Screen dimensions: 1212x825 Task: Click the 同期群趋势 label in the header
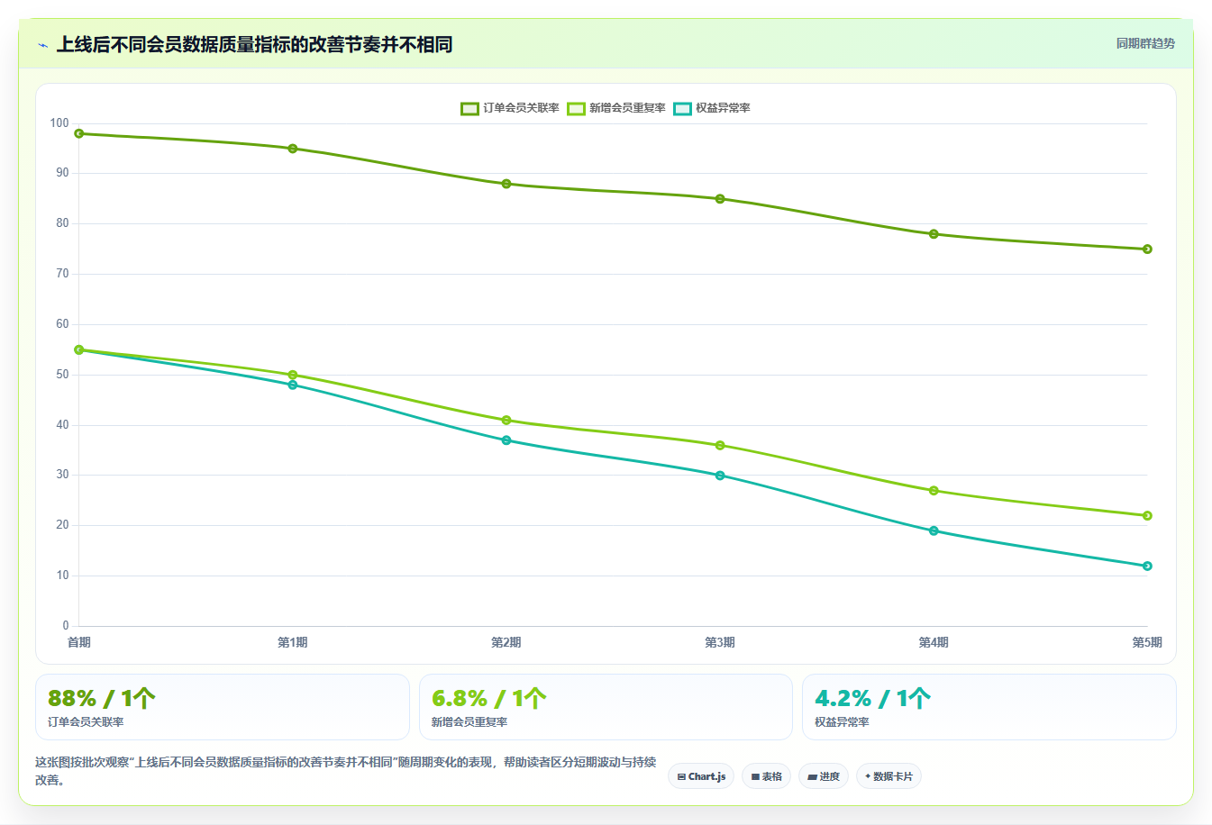coord(1145,43)
